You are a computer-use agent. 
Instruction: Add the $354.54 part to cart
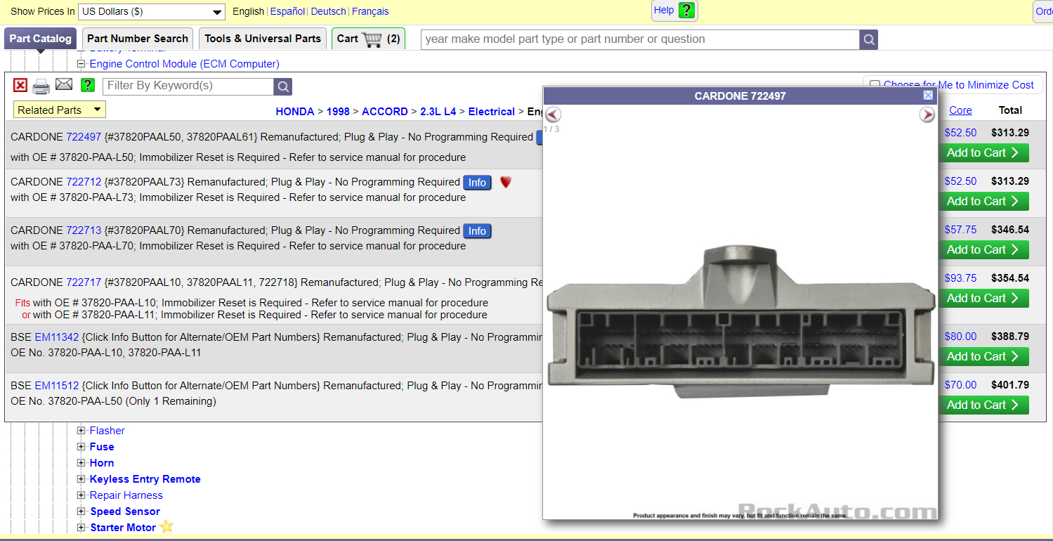(983, 299)
